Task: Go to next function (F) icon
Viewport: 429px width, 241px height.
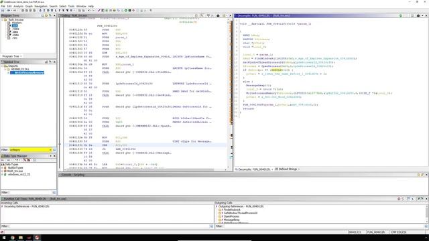Action: click(60, 11)
